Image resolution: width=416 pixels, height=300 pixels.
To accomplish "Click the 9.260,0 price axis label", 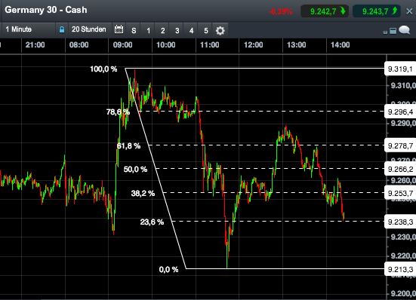I will [403, 180].
